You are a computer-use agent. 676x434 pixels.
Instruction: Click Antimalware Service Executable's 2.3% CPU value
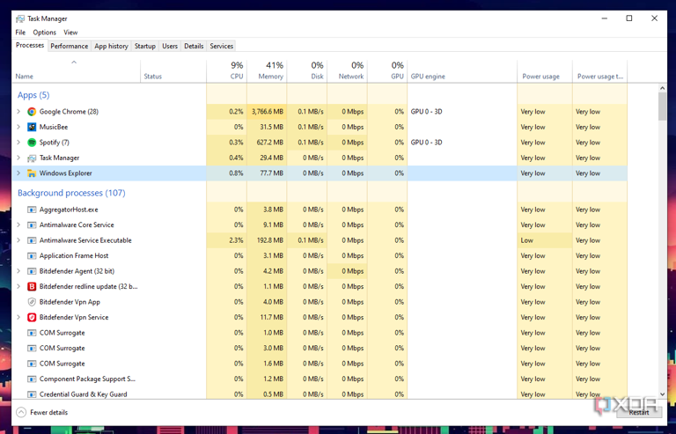point(236,240)
